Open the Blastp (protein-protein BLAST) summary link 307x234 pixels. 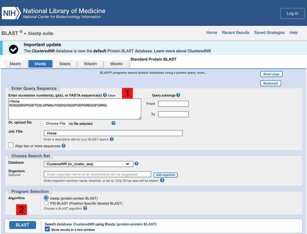[131, 224]
